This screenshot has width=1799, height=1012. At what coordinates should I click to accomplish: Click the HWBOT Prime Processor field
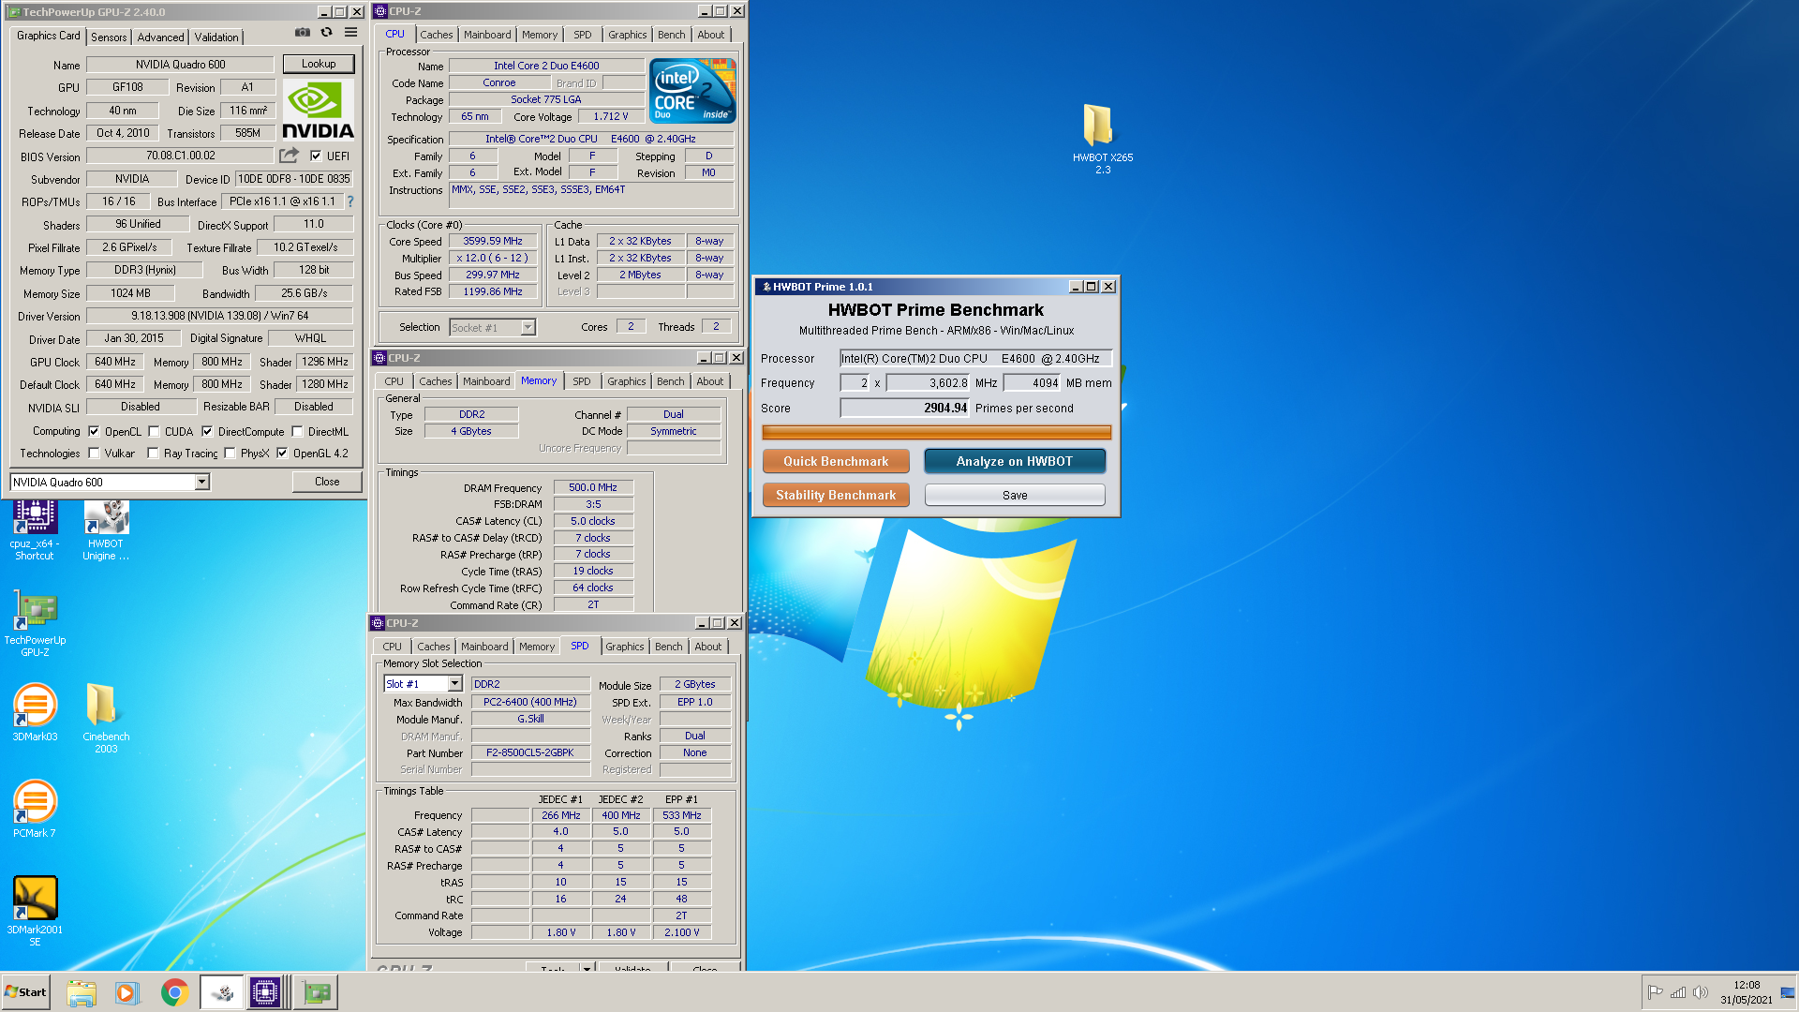975,358
